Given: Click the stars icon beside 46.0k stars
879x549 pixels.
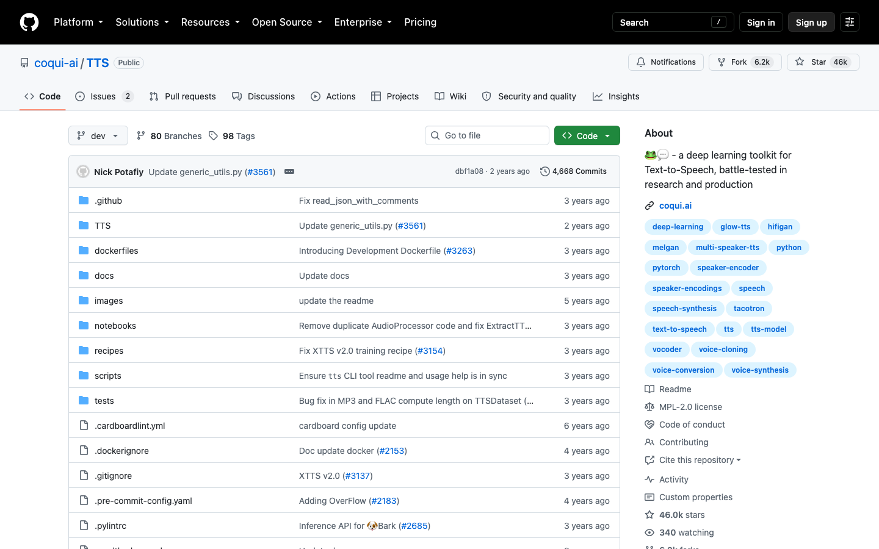Looking at the screenshot, I should (649, 515).
